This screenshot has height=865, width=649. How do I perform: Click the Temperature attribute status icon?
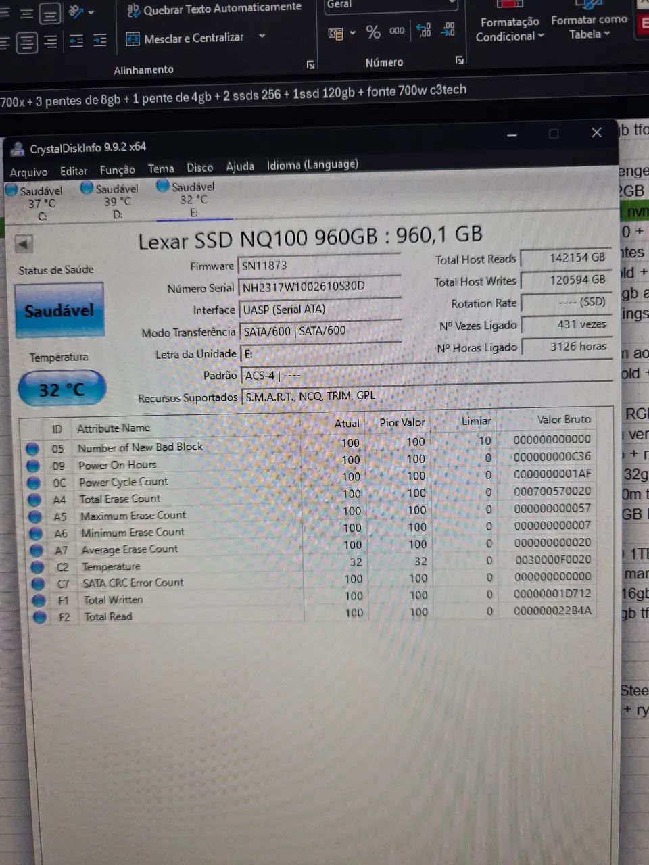pyautogui.click(x=38, y=568)
